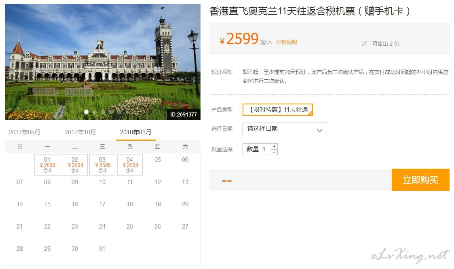This screenshot has height=269, width=454.
Task: Click the 四 Thursday column header
Action: pyautogui.click(x=130, y=146)
